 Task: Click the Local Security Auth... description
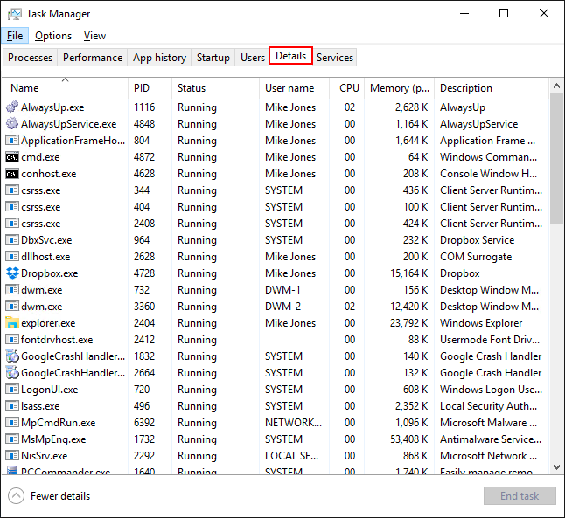488,406
